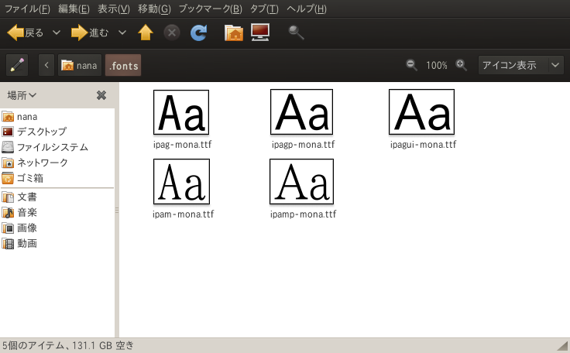Click the Computer icon in toolbar
This screenshot has height=353, width=570.
(260, 33)
